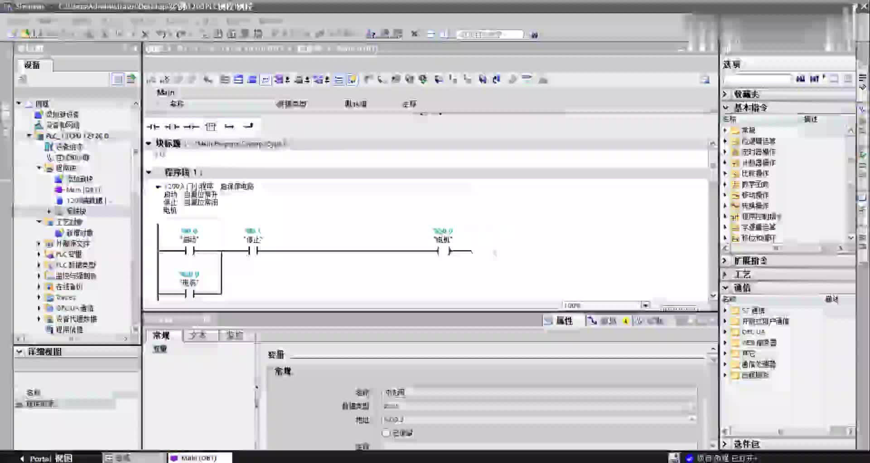The image size is (870, 463).
Task: Collapse 程序段 1 network
Action: (149, 173)
